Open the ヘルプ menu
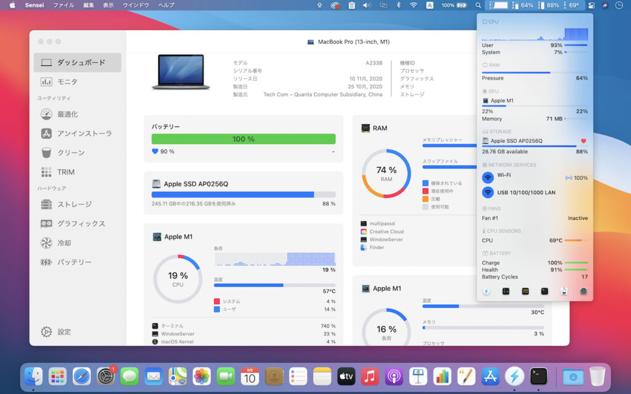The image size is (631, 394). 166,5
